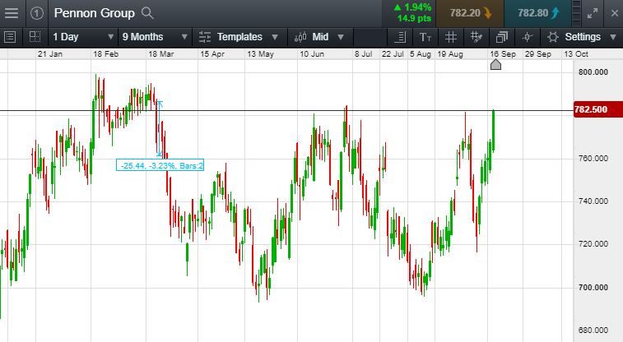Click the 21 Jan date axis label
Screen dimensions: 623x342
click(x=50, y=54)
